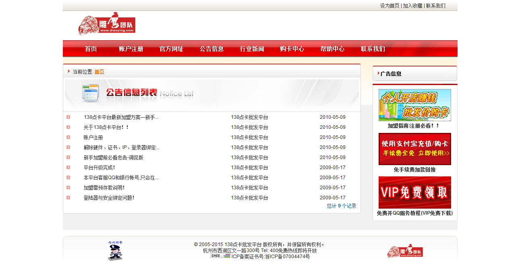
Task: Click 联系我们 link in top bar
Action: (436, 6)
